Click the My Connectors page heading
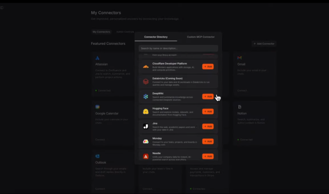The height and width of the screenshot is (194, 329). (x=106, y=13)
